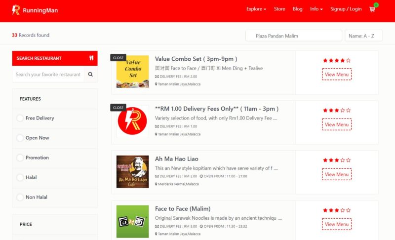The image size is (395, 240).
Task: Select the Promotion filter
Action: pos(20,158)
